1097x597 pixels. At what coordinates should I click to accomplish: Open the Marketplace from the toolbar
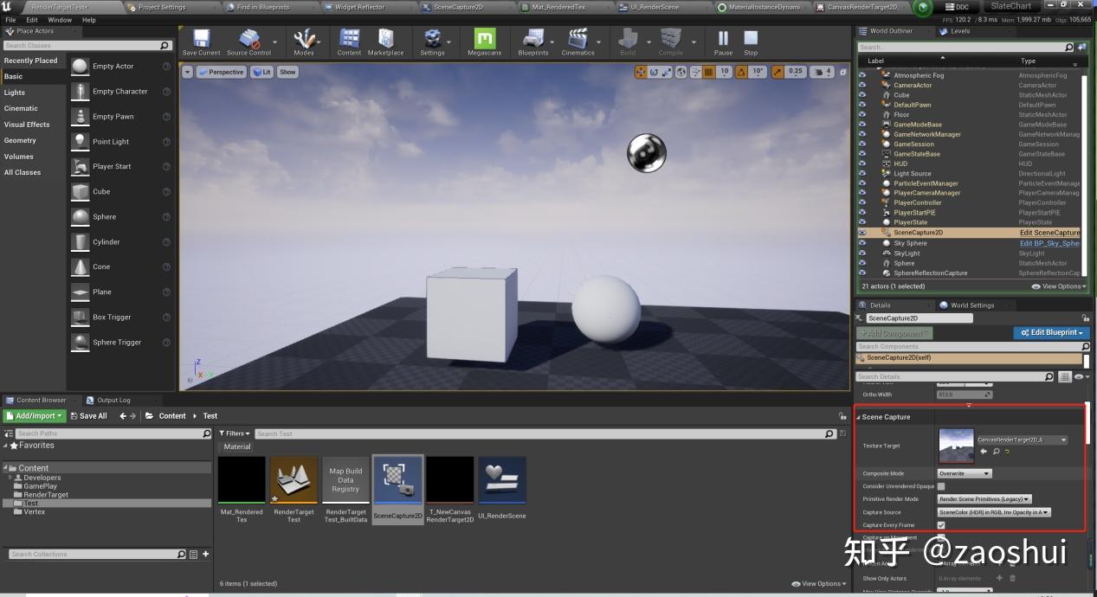[385, 41]
